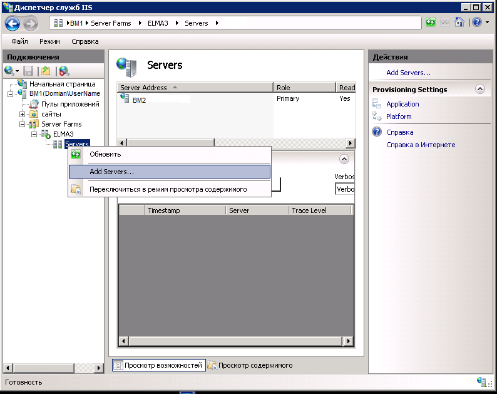Choose Add Servers... from the context menu
Image resolution: width=497 pixels, height=394 pixels.
pyautogui.click(x=111, y=172)
